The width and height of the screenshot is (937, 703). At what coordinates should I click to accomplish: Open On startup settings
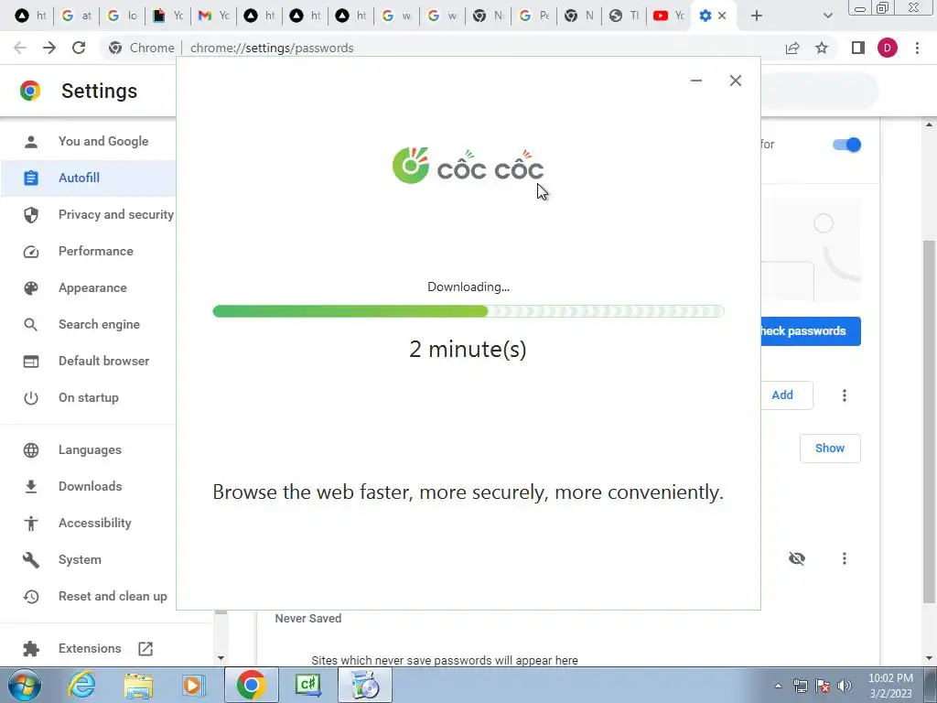point(89,397)
